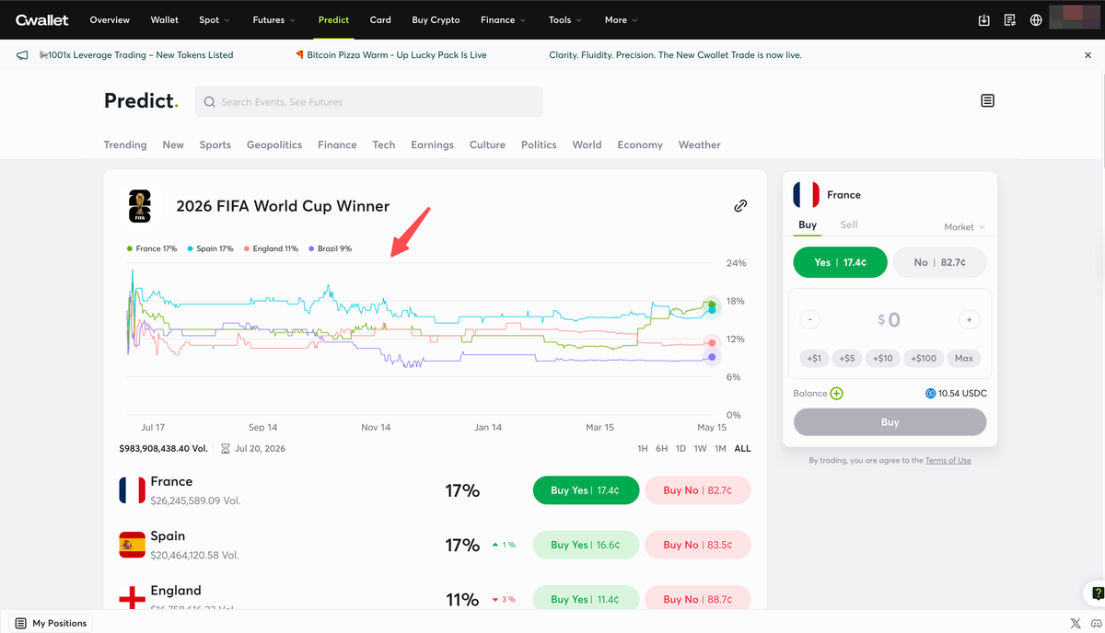
Task: Select the Yes 17.4¢ outcome
Action: click(840, 262)
